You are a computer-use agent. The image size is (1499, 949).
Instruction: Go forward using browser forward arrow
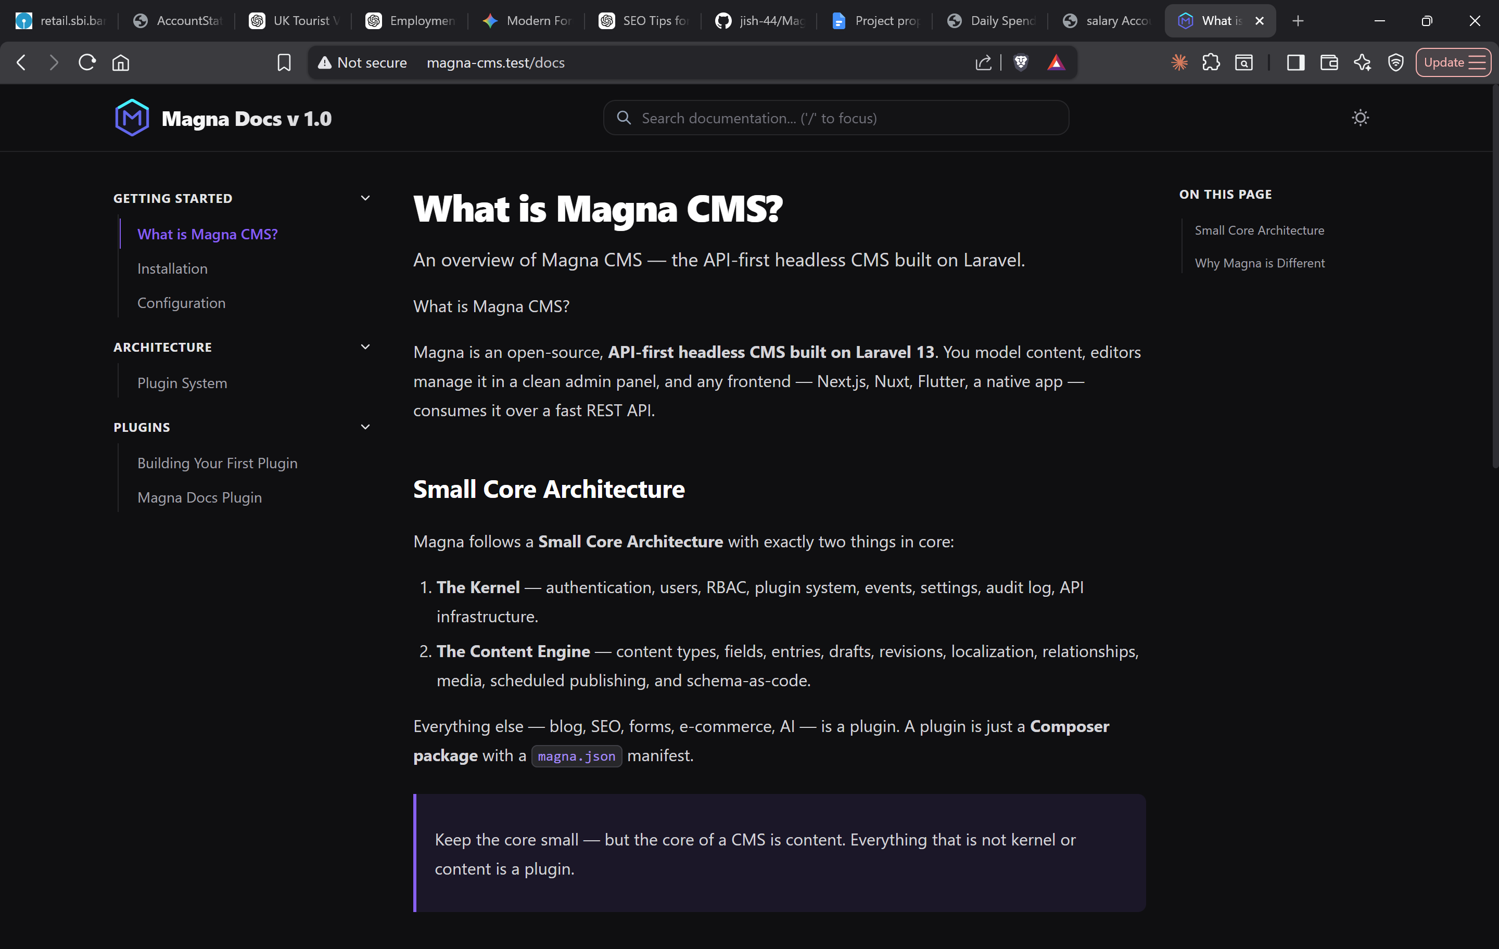tap(54, 63)
